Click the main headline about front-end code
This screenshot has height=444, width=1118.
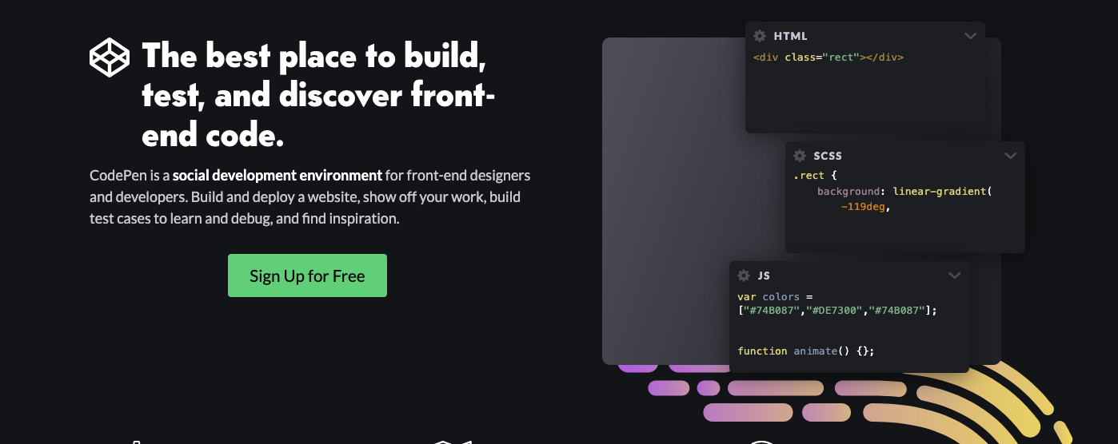coord(318,96)
